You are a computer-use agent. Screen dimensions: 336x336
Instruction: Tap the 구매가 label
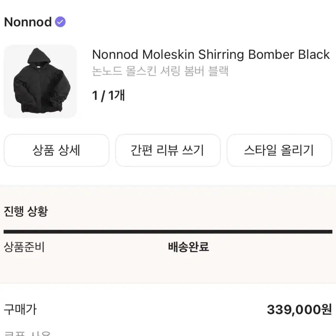[20, 309]
